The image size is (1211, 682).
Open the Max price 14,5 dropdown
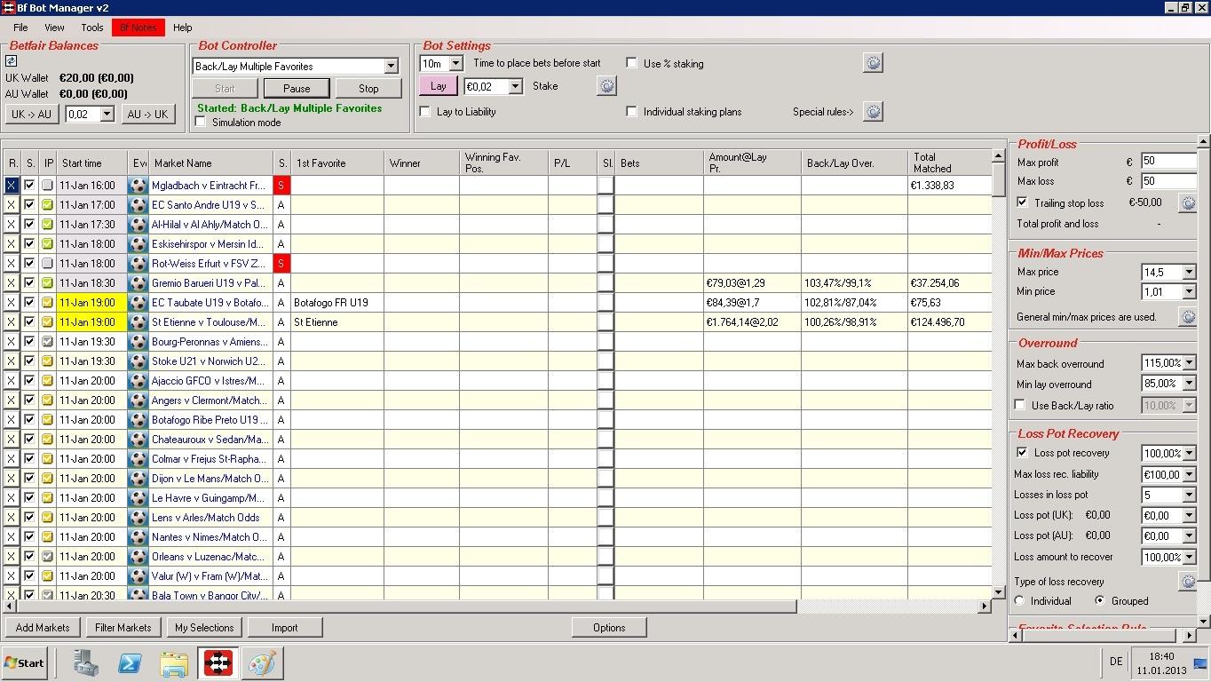tap(1190, 273)
